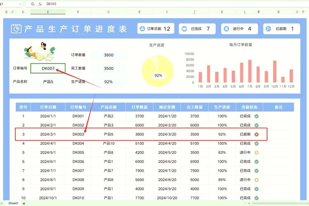
Task: Click the 7900 order quantity cell for DK007
Action: (140, 171)
